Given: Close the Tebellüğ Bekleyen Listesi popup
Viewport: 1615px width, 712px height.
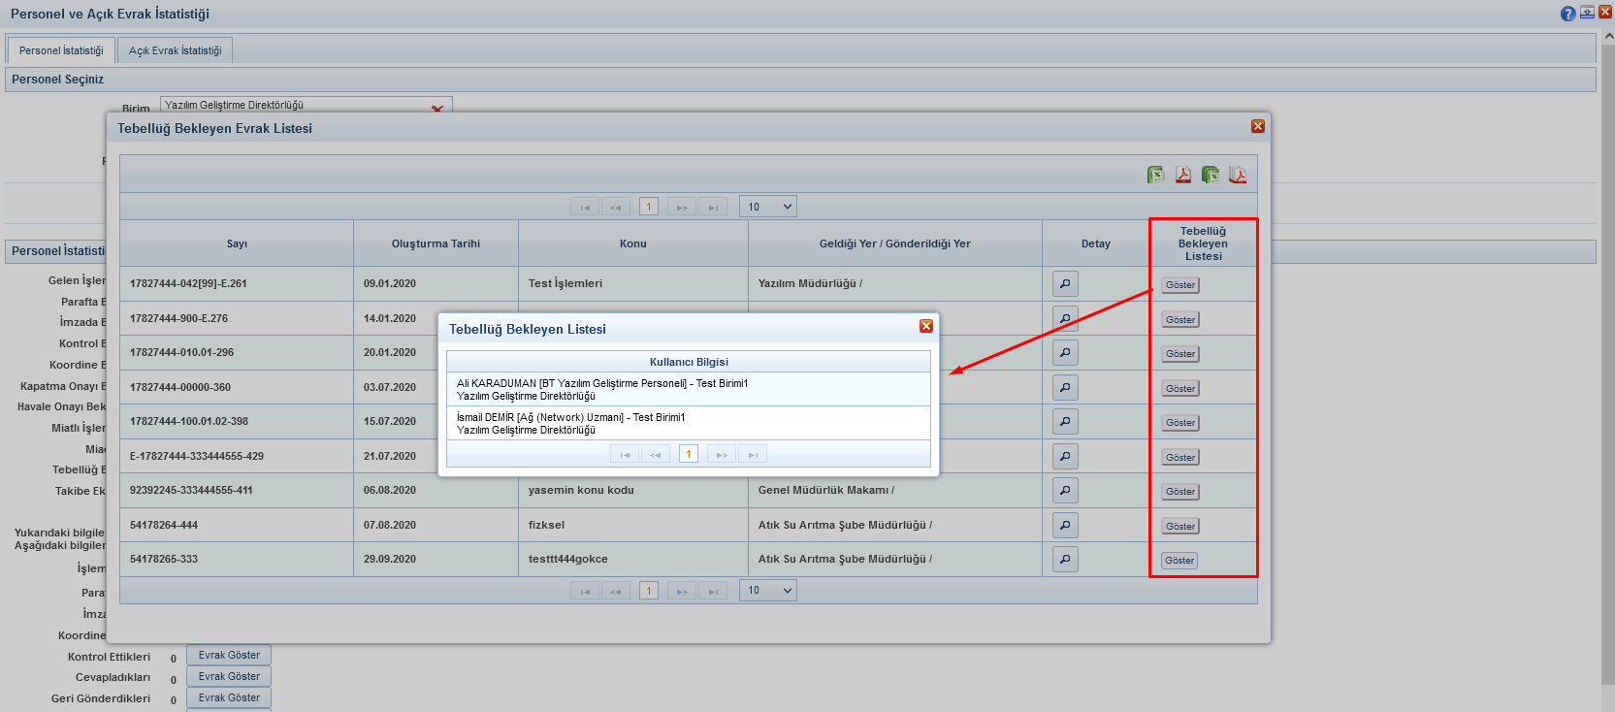Looking at the screenshot, I should coord(926,326).
